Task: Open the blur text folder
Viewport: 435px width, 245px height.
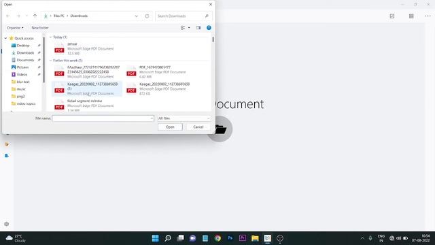Action: coord(23,82)
